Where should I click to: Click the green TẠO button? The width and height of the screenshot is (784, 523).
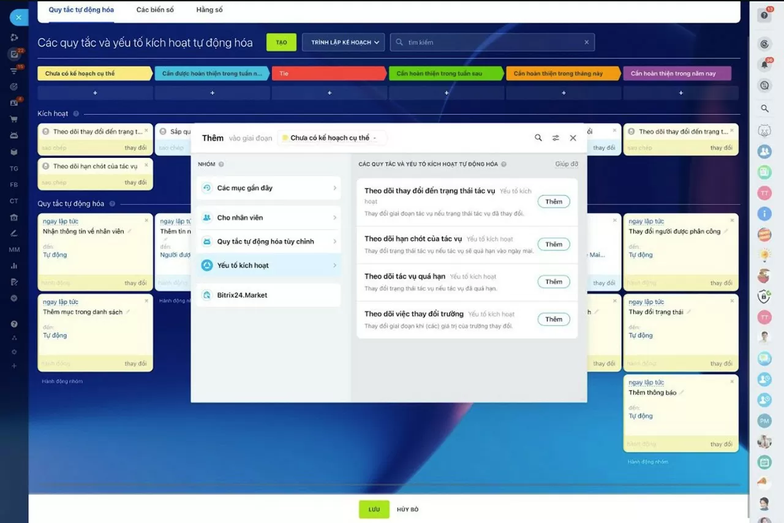point(281,42)
